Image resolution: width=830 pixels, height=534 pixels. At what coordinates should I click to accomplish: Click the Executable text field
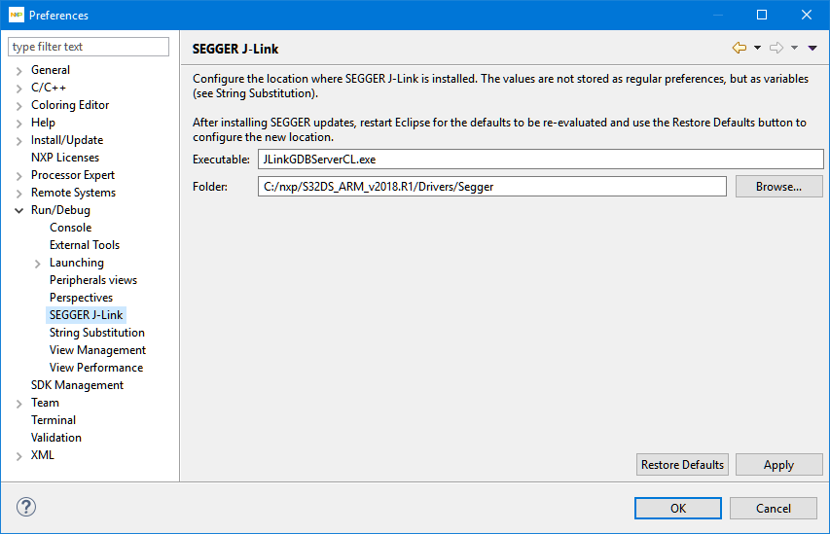click(x=540, y=160)
